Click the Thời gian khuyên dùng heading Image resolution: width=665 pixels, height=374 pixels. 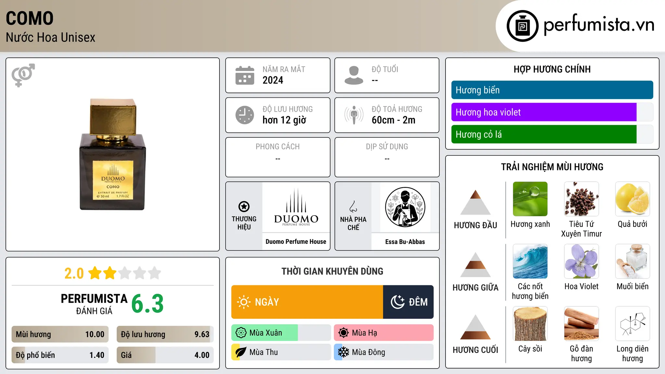pos(332,271)
